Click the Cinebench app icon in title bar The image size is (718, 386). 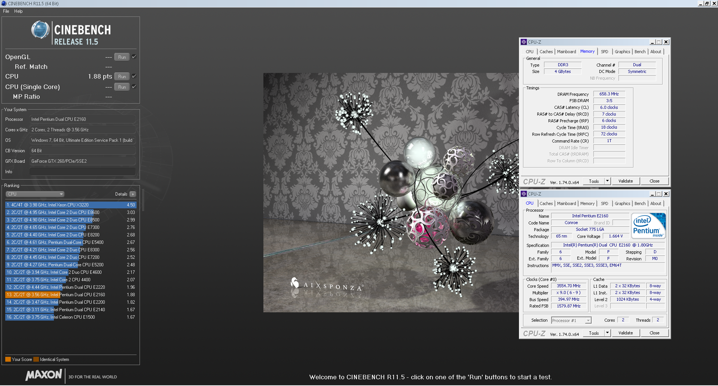(x=4, y=3)
